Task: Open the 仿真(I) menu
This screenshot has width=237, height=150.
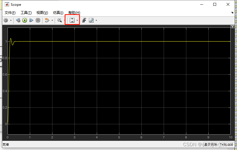Action: tap(58, 13)
